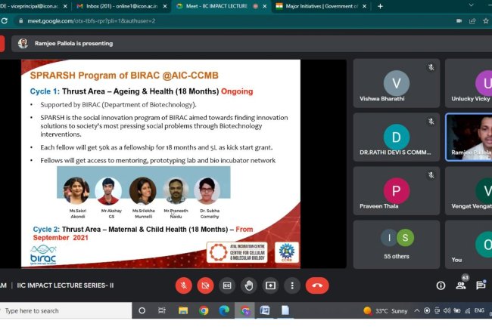This screenshot has height=327, width=492.
Task: Show hidden tray icons chevron
Action: (417, 310)
